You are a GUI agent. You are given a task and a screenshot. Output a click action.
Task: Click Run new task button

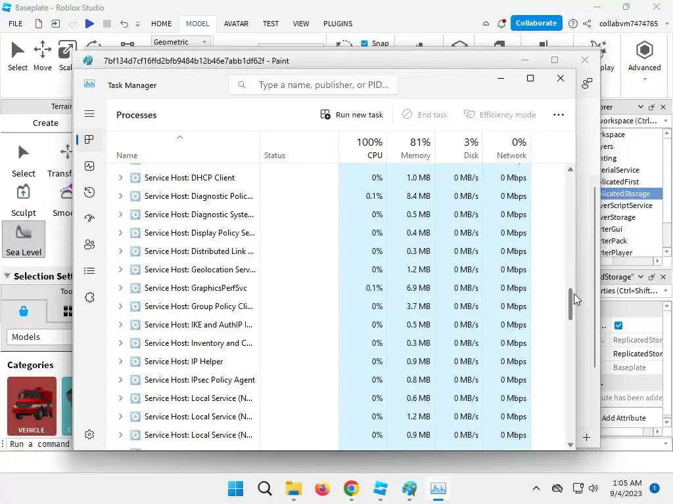click(352, 115)
